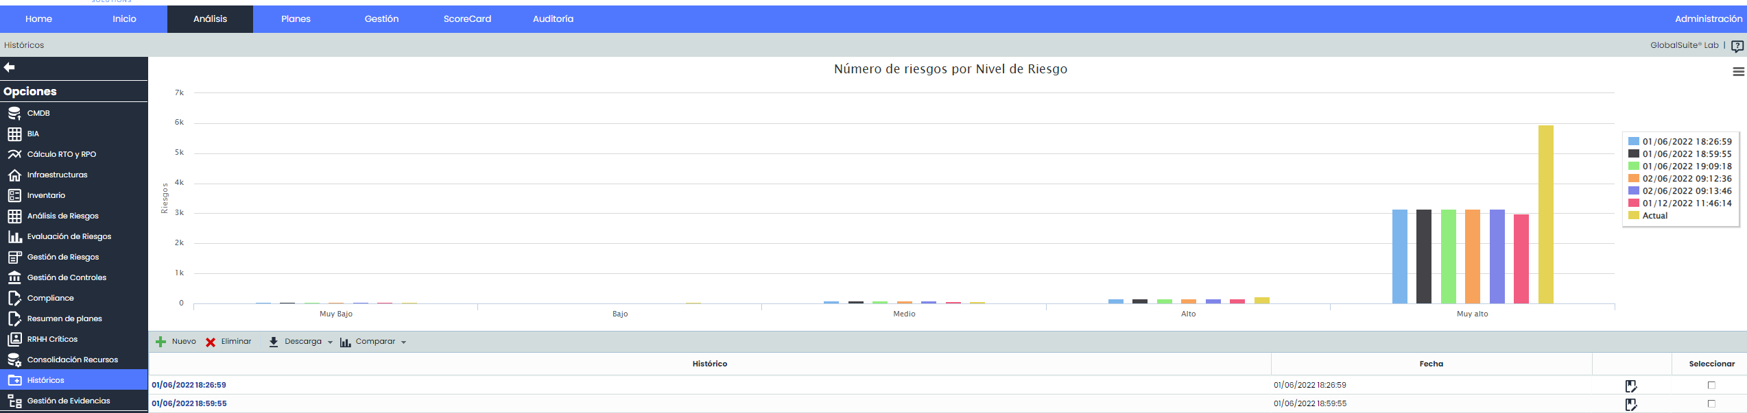
Task: Open the Administración menu
Action: (1708, 19)
